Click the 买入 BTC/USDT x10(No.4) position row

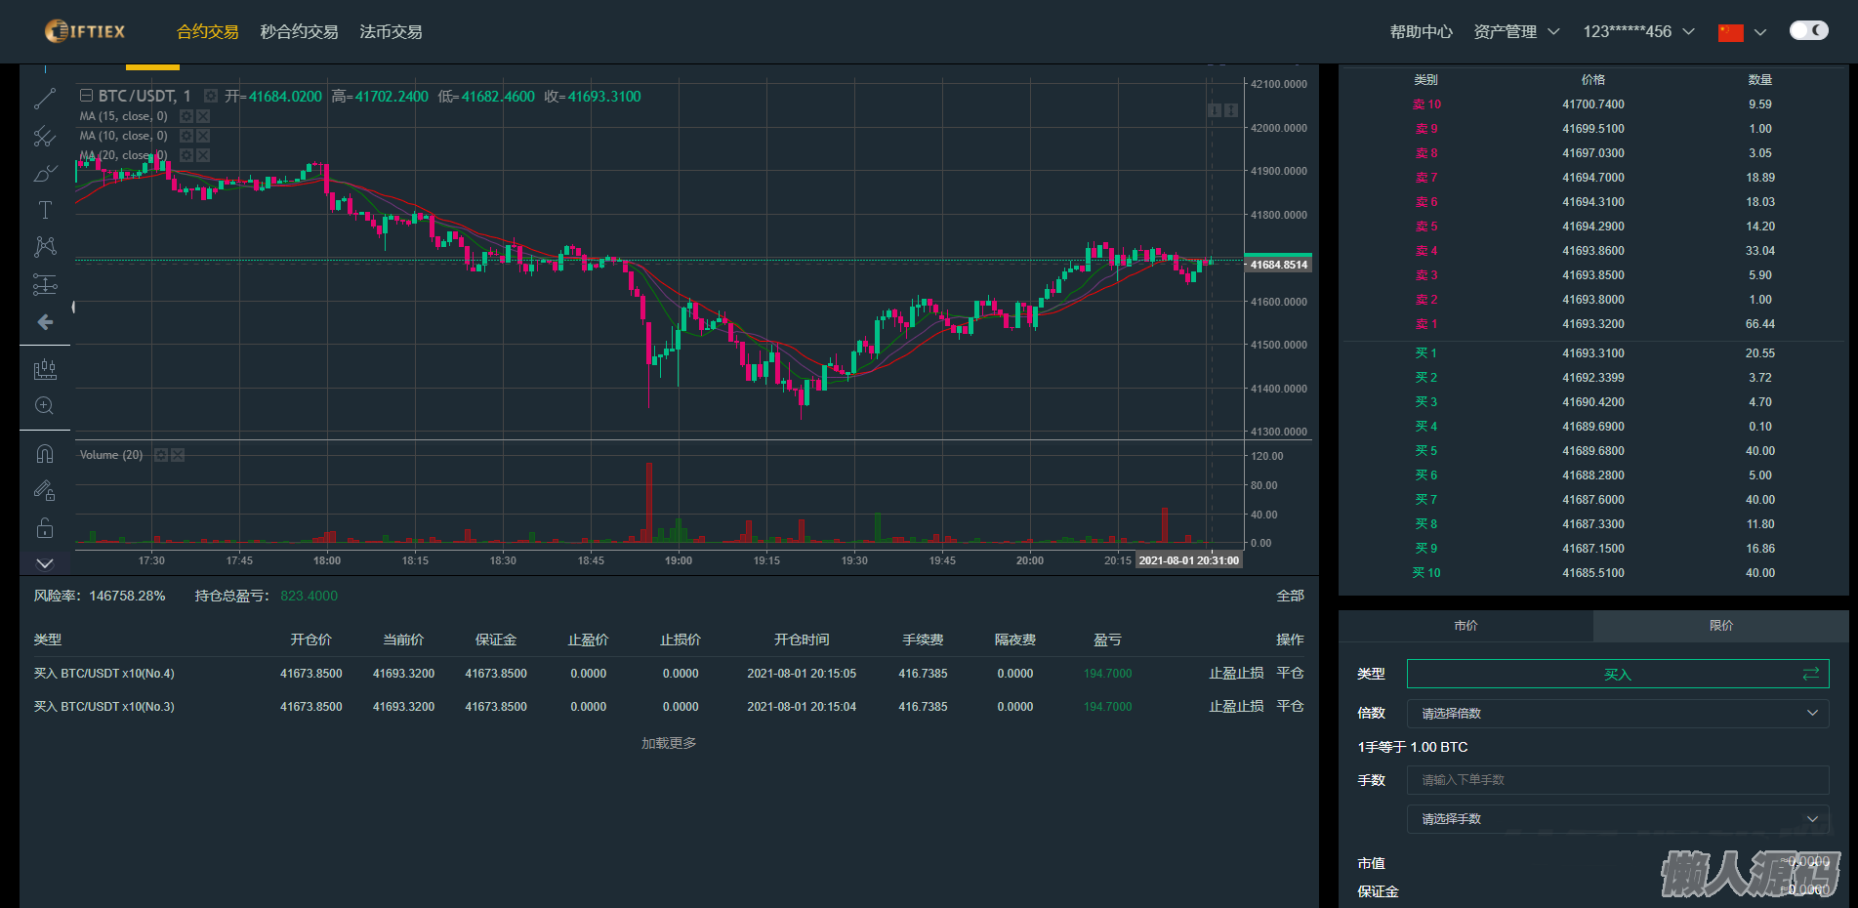click(x=669, y=674)
